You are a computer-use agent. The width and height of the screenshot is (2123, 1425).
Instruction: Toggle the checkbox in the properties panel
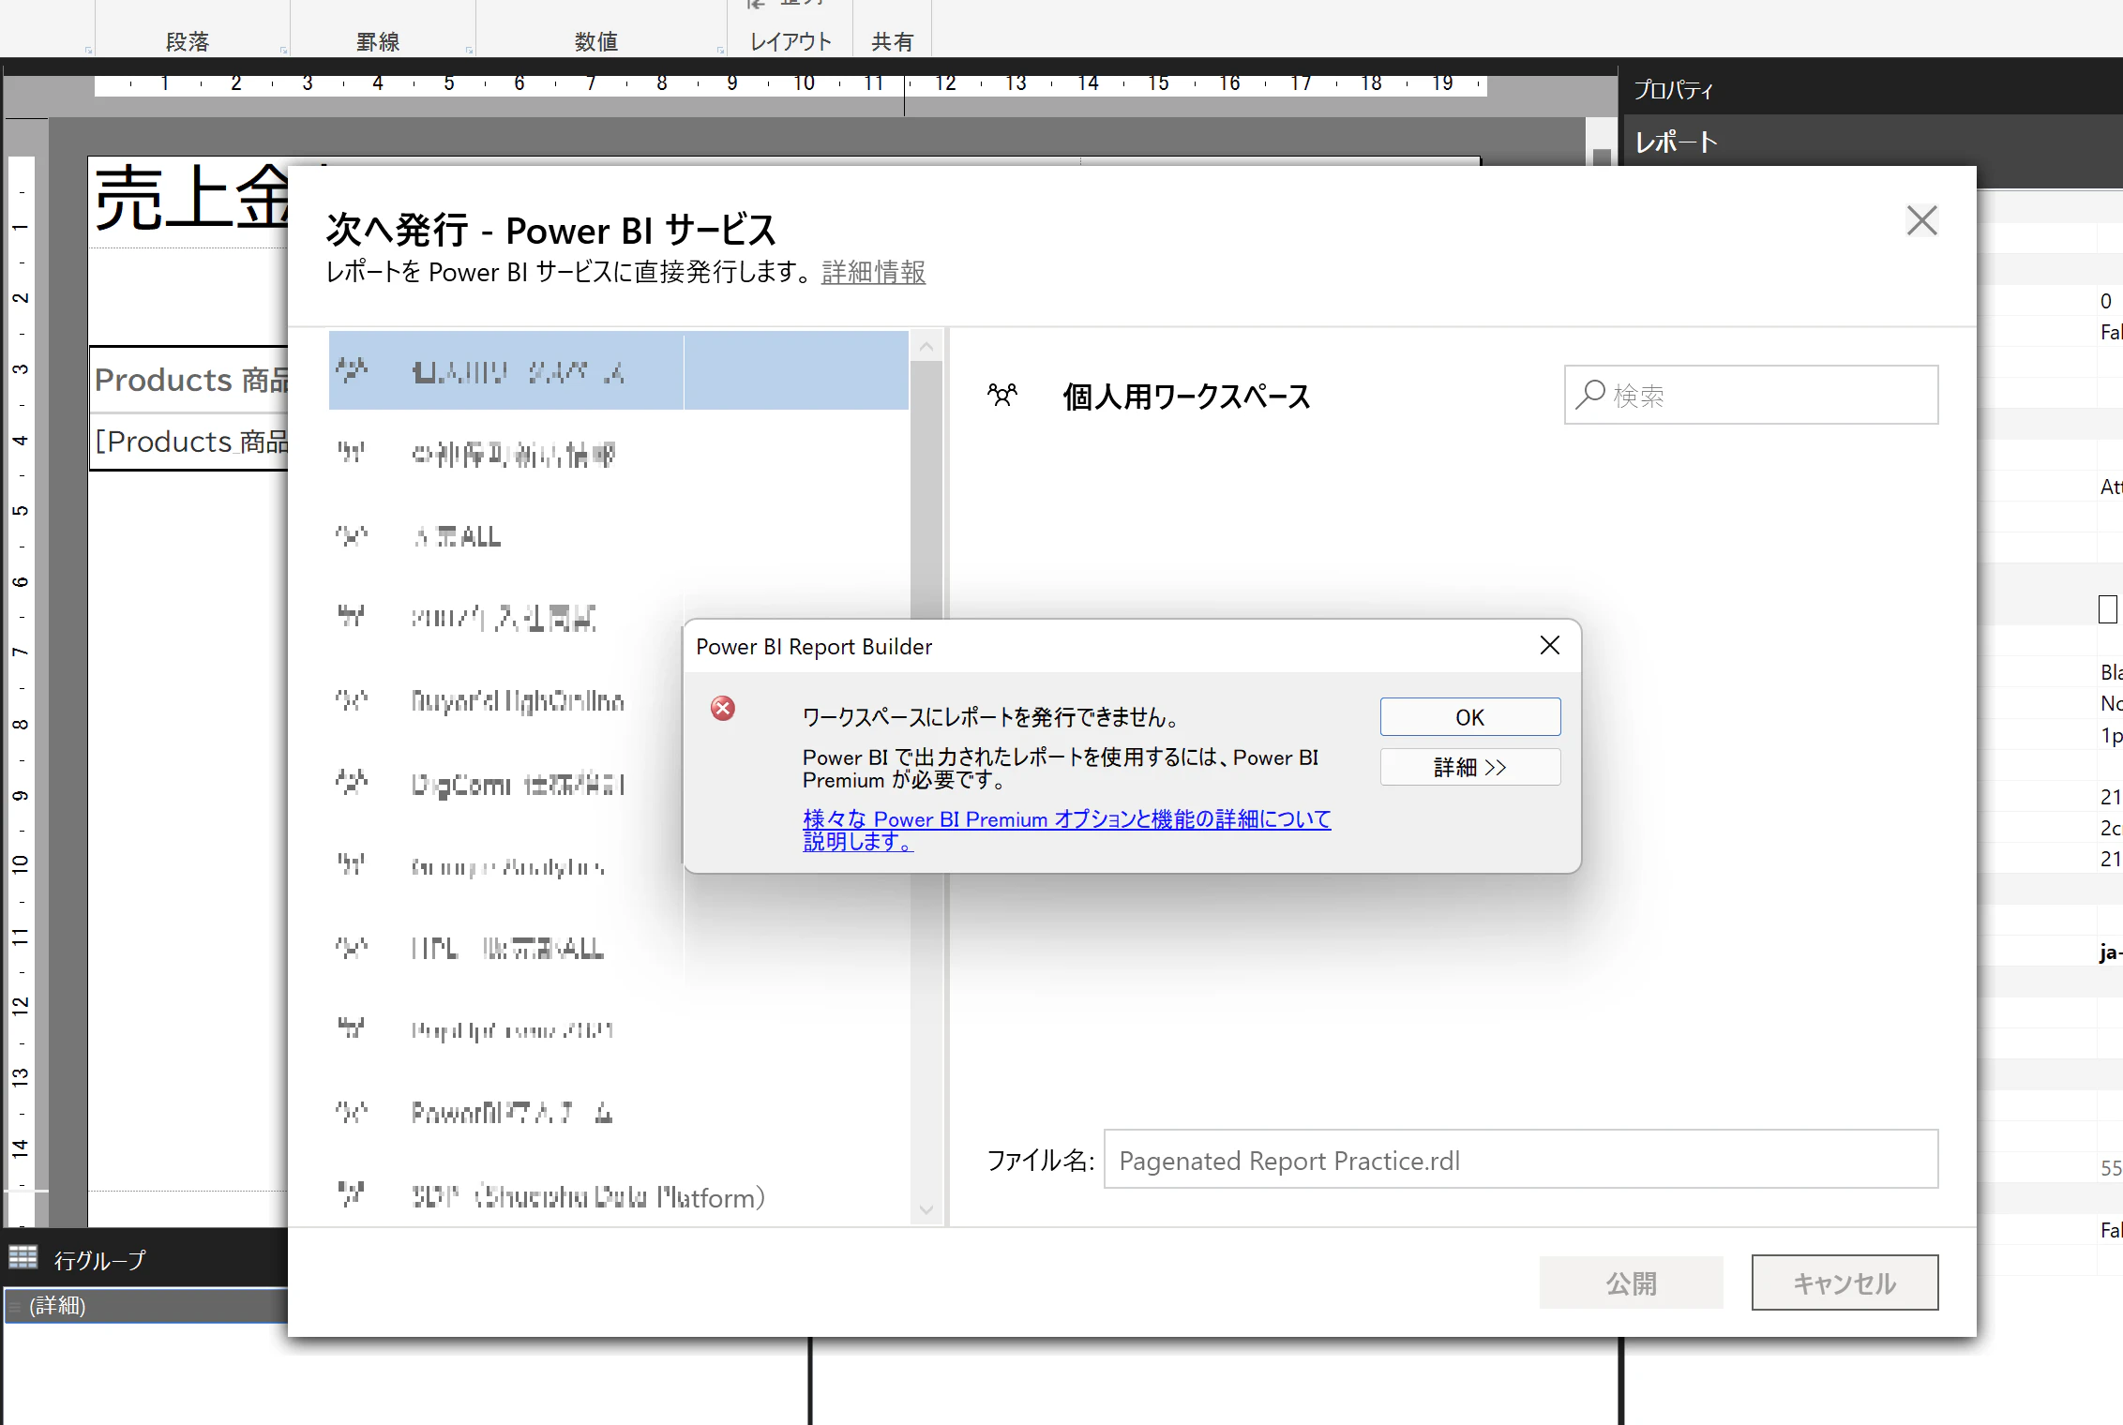click(2107, 609)
